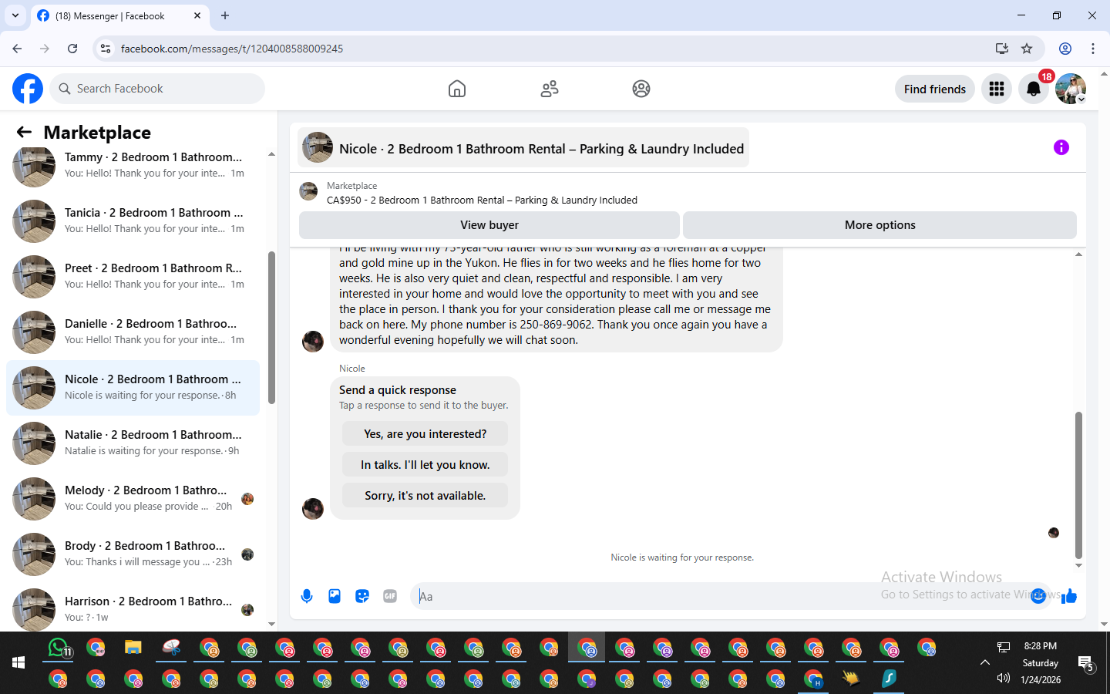Click Nicole's avatar beside the long message
This screenshot has height=694, width=1110.
[x=313, y=341]
